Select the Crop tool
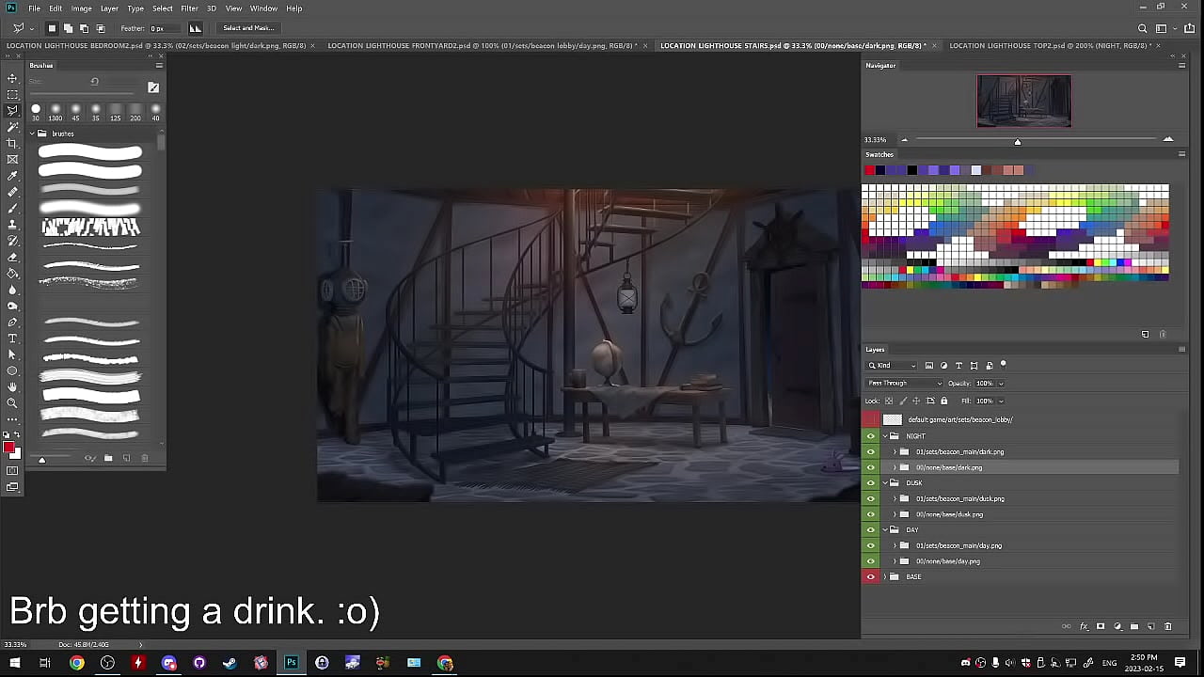Screen dimensions: 1204x677 tap(12, 143)
